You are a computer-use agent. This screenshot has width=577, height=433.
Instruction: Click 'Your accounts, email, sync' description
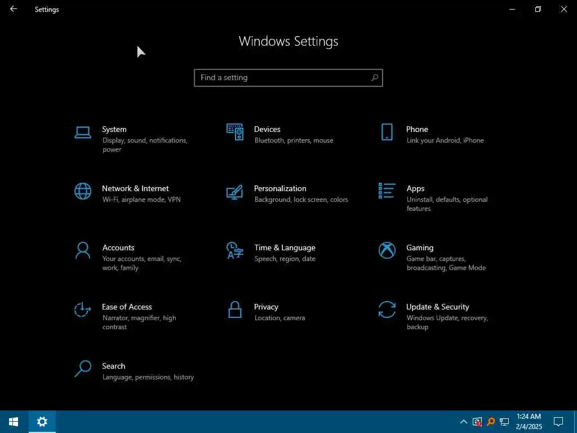point(141,263)
